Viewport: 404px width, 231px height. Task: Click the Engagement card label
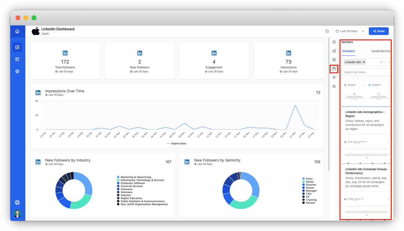pyautogui.click(x=214, y=67)
